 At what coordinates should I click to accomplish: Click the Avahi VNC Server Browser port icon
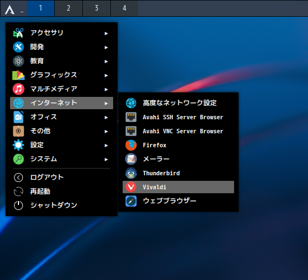131,131
